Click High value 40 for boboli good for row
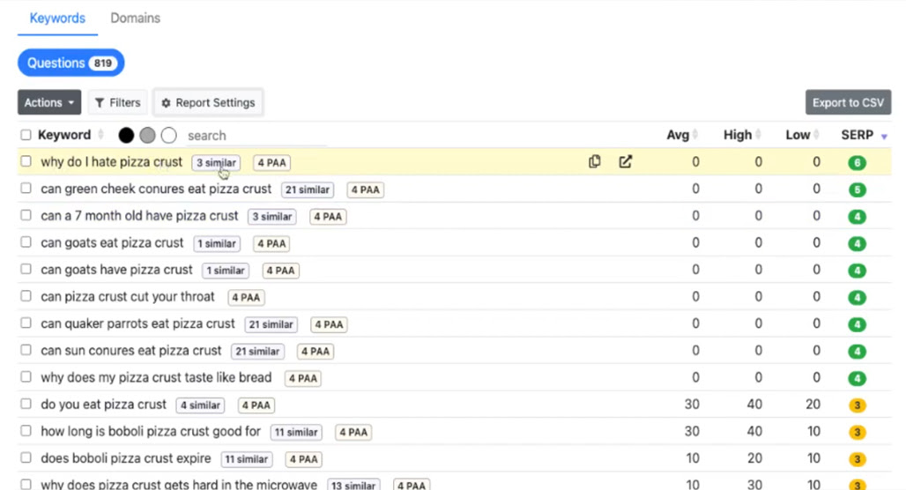Image resolution: width=906 pixels, height=490 pixels. (754, 431)
